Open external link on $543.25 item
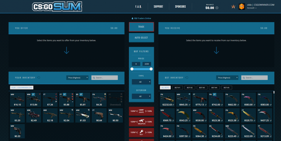281x141 pixels. tap(189, 121)
